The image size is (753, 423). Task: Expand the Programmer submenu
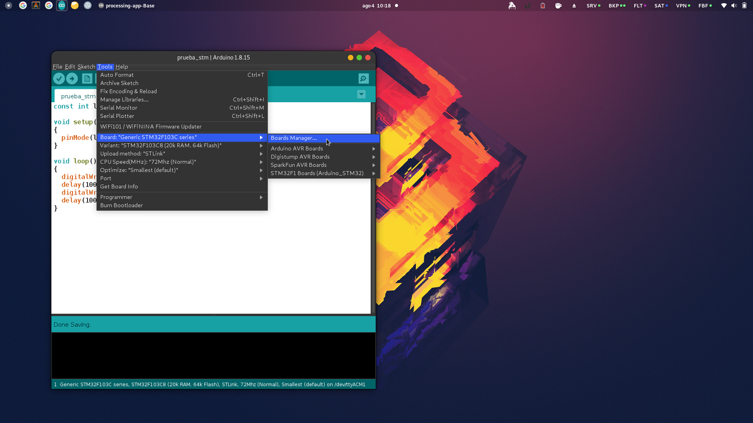182,197
